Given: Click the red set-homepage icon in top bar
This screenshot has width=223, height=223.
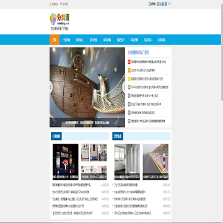Looking at the screenshot, I should click(61, 4).
